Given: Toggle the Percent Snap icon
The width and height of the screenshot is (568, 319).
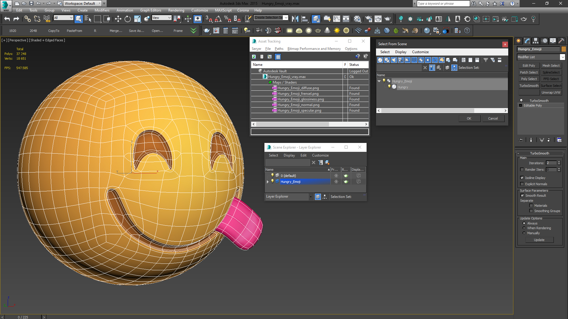Looking at the screenshot, I should tap(227, 19).
